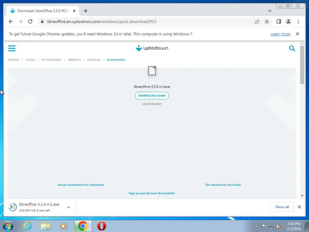Go to WINDOWS breadcrumb
The height and width of the screenshot is (232, 309).
pos(13,60)
